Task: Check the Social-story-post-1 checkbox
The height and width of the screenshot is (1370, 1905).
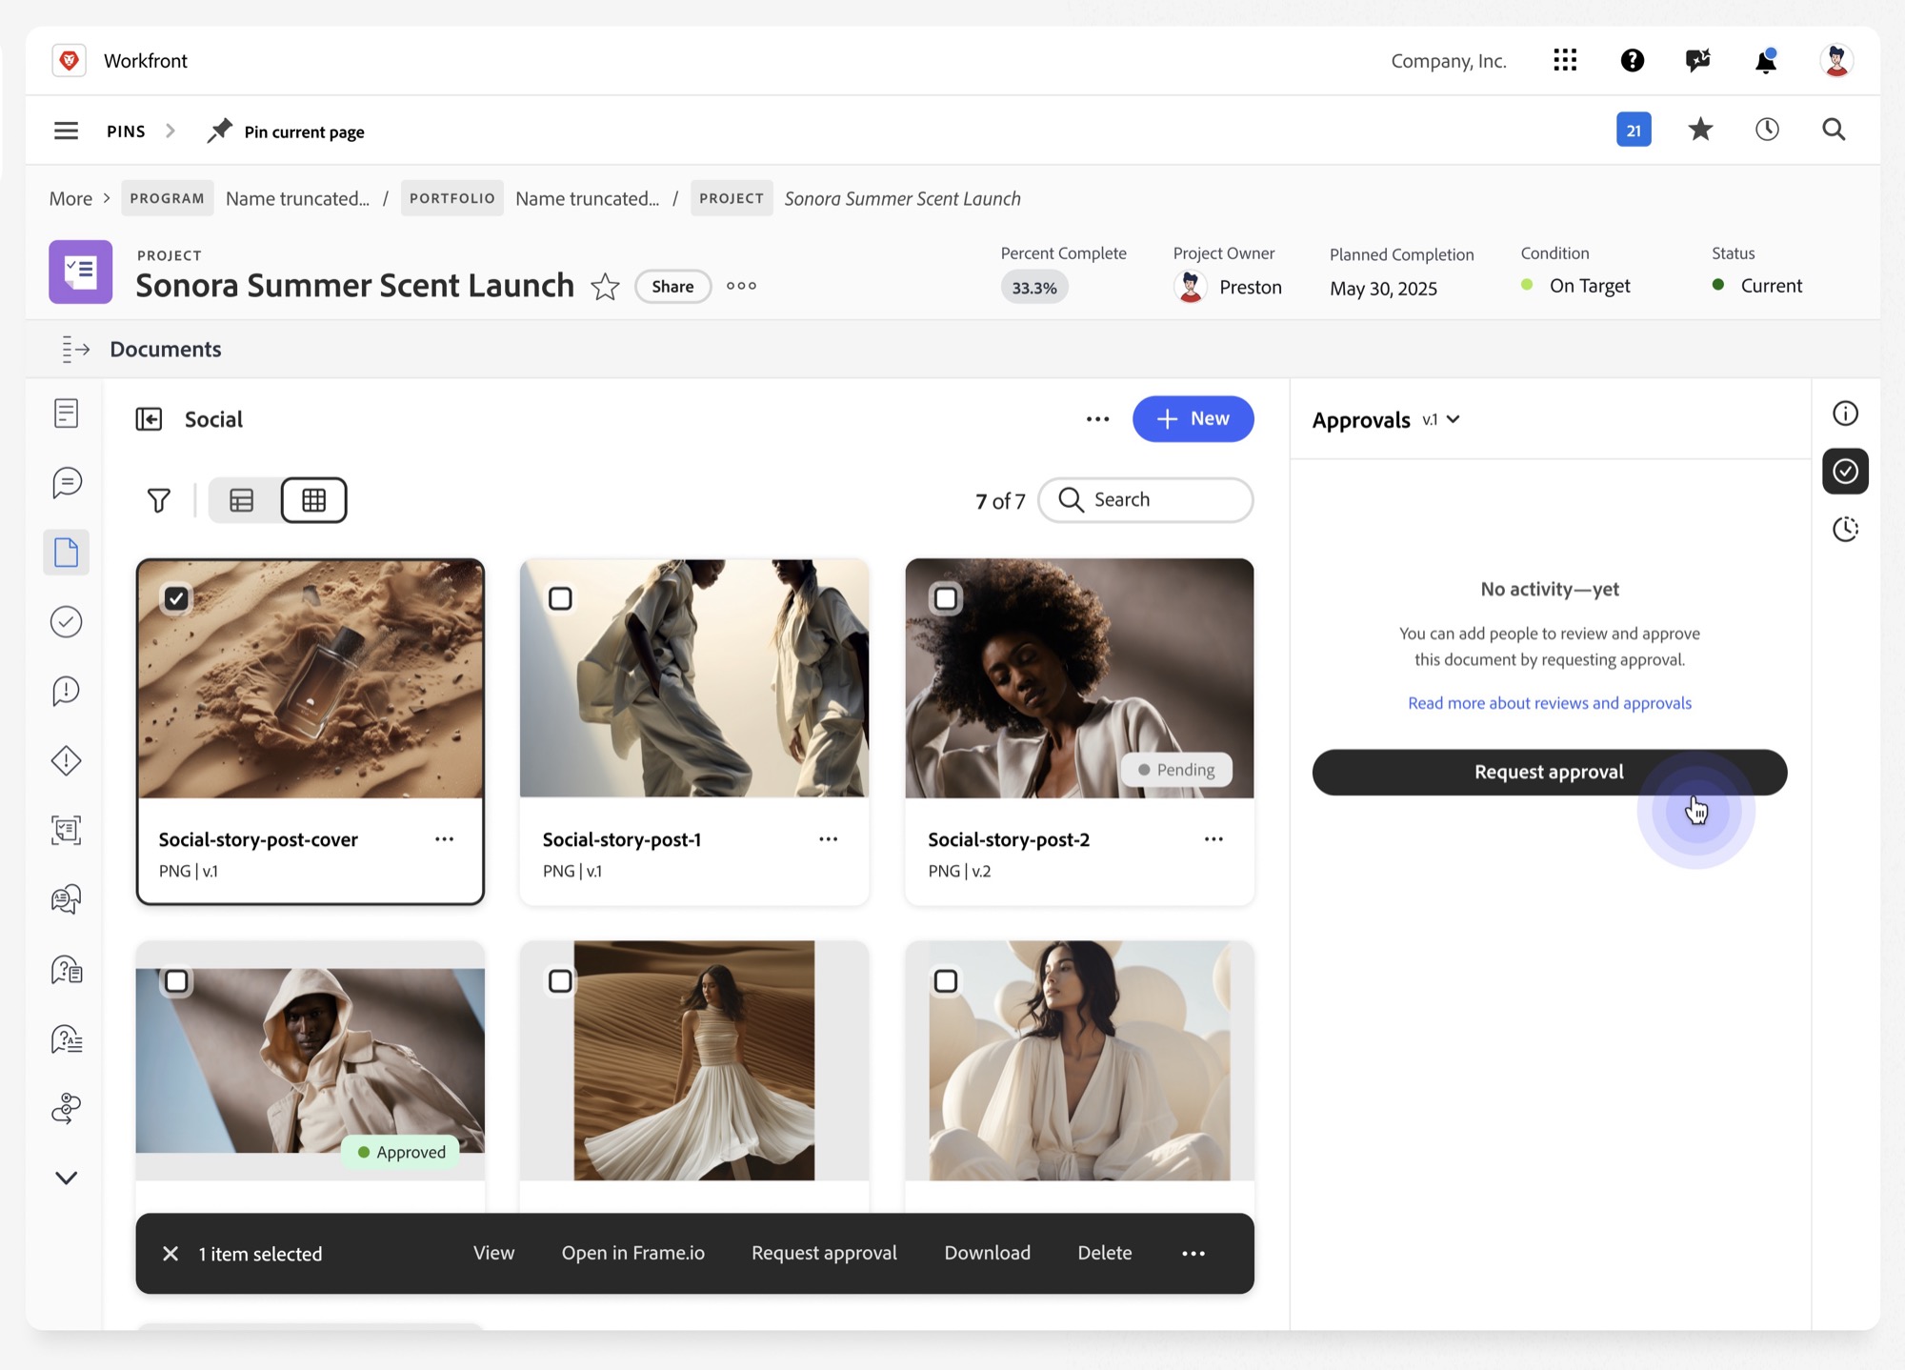Action: [x=560, y=598]
